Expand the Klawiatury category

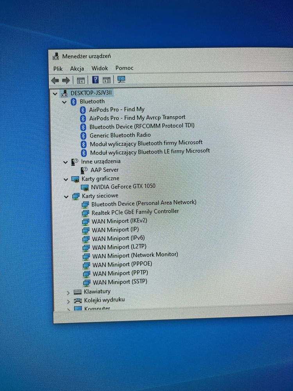(68, 293)
